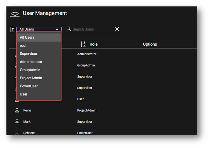
Task: Clear the search with the X icon
Action: [117, 29]
